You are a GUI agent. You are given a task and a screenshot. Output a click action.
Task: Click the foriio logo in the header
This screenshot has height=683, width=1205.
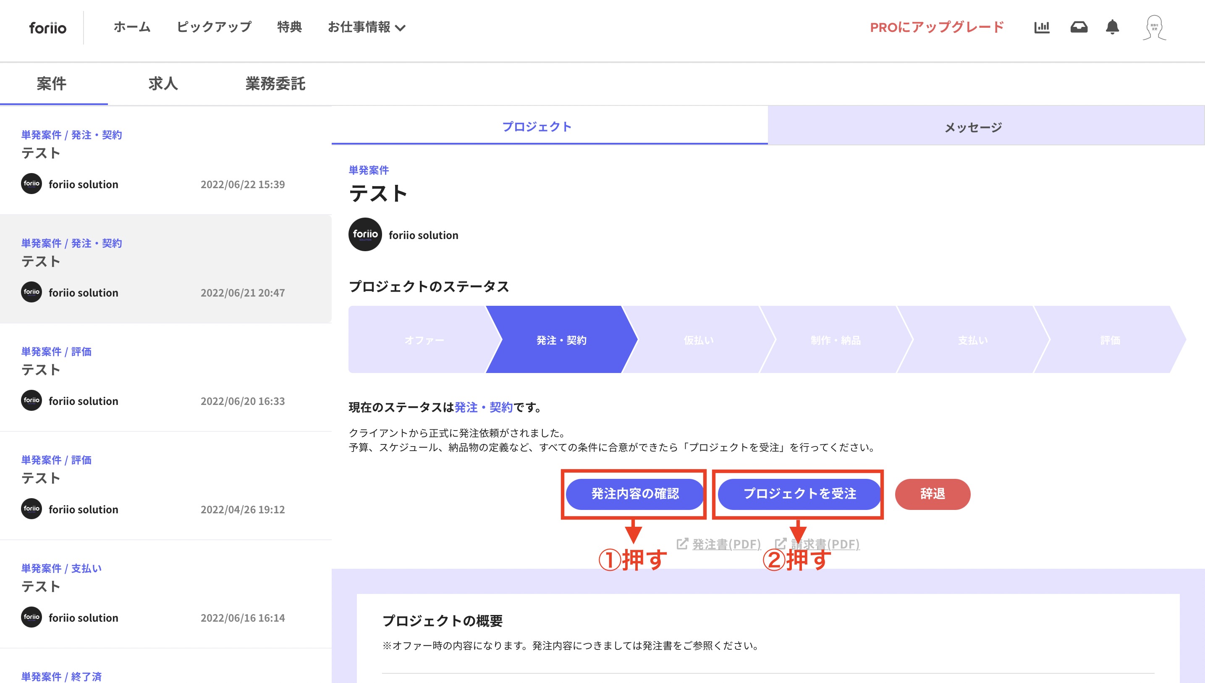pos(48,28)
